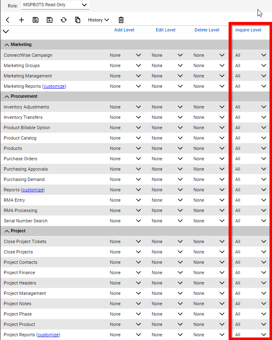Click the Inquire Level column header
272x340 pixels.
[248, 30]
